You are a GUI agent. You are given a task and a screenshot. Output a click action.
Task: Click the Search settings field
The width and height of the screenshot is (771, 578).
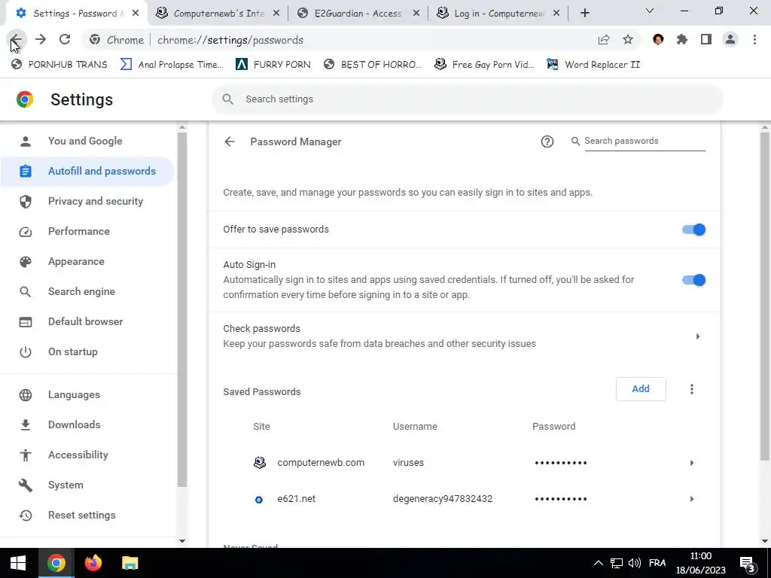pyautogui.click(x=467, y=99)
